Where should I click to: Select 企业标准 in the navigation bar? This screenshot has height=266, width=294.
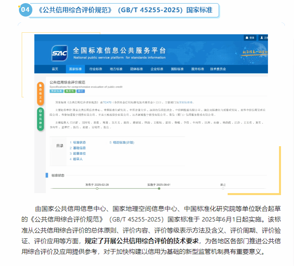157,69
